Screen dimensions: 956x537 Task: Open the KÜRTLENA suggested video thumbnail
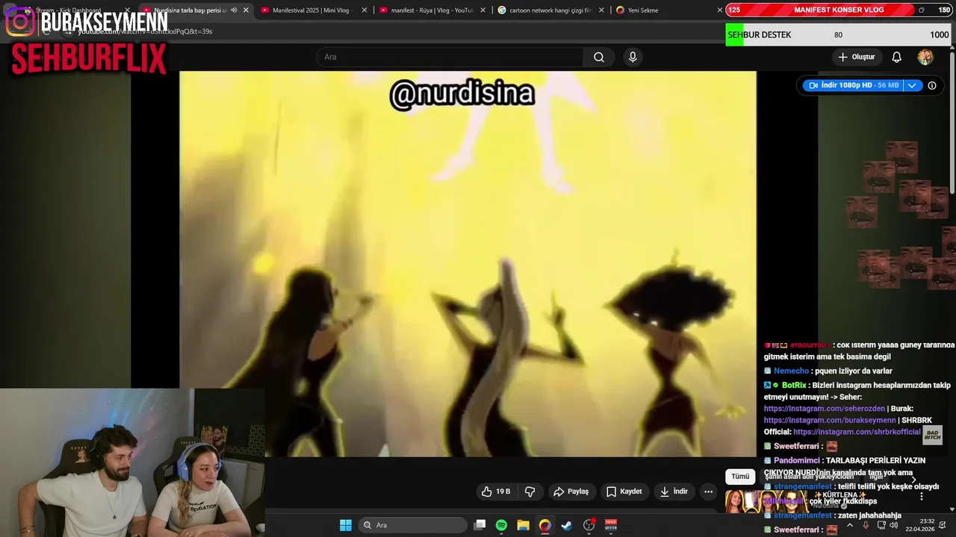tap(766, 500)
